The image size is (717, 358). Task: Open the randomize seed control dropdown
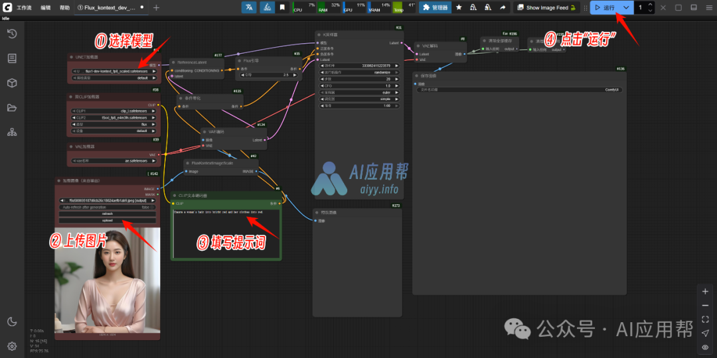(359, 72)
